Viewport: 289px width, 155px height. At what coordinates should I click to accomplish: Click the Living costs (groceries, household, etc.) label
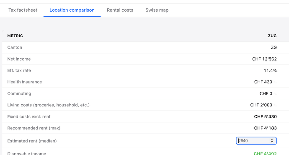pyautogui.click(x=48, y=105)
